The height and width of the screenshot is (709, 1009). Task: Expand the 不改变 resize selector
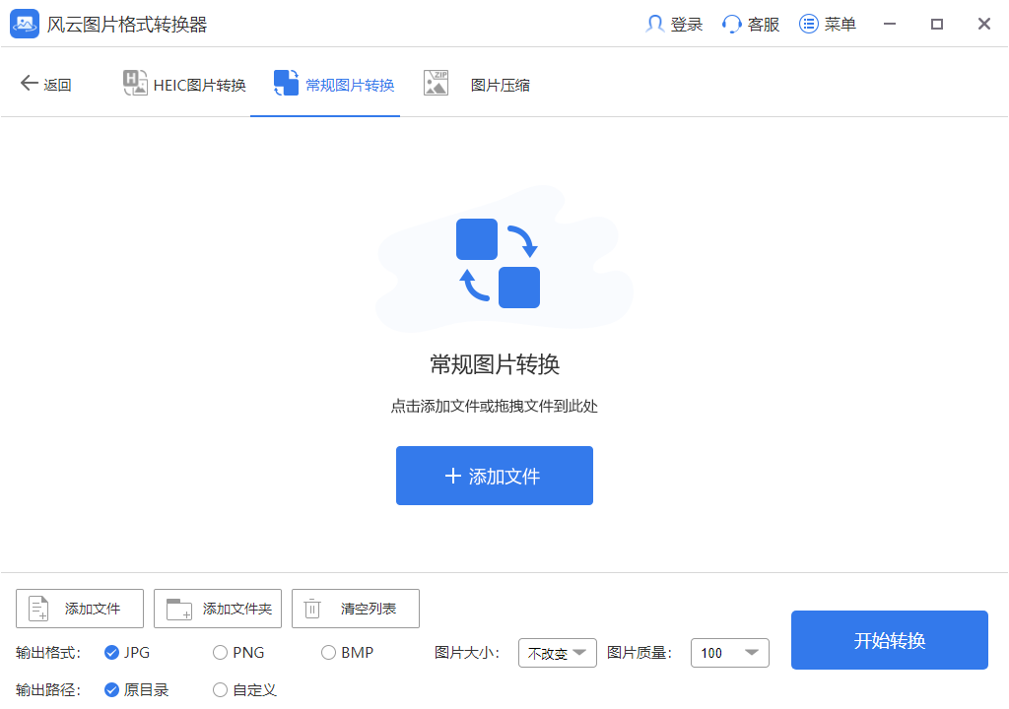click(558, 652)
